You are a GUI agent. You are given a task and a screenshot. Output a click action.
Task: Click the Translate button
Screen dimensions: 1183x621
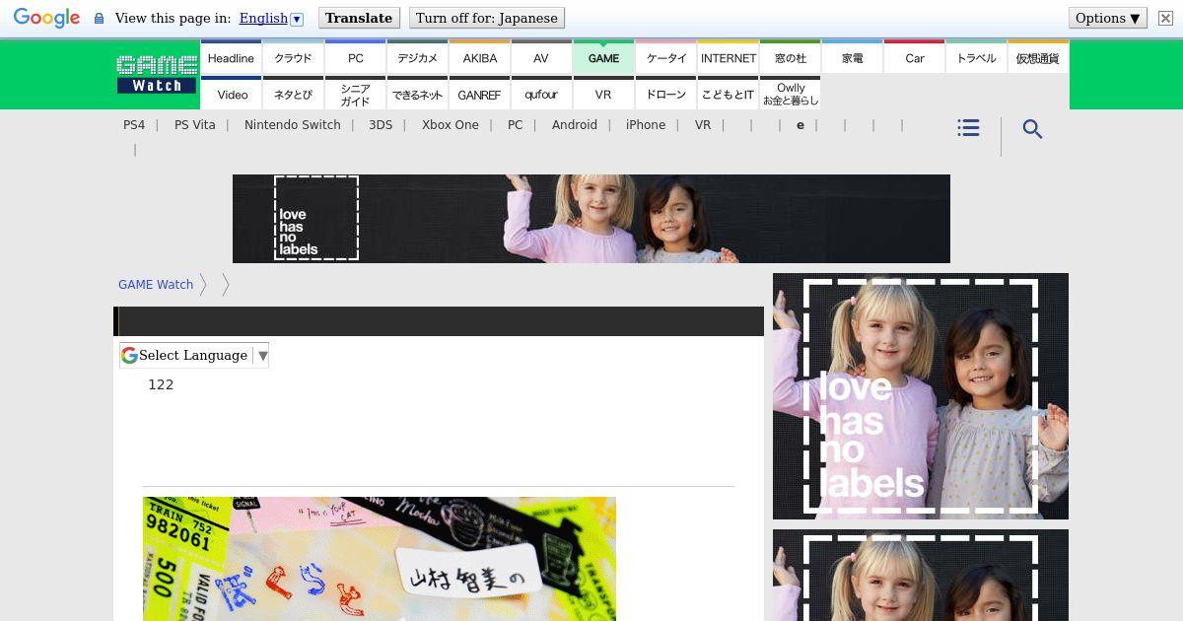359,18
